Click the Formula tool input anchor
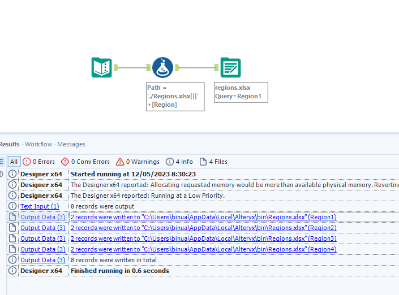Screen dimensions: 399x295 [x=148, y=67]
